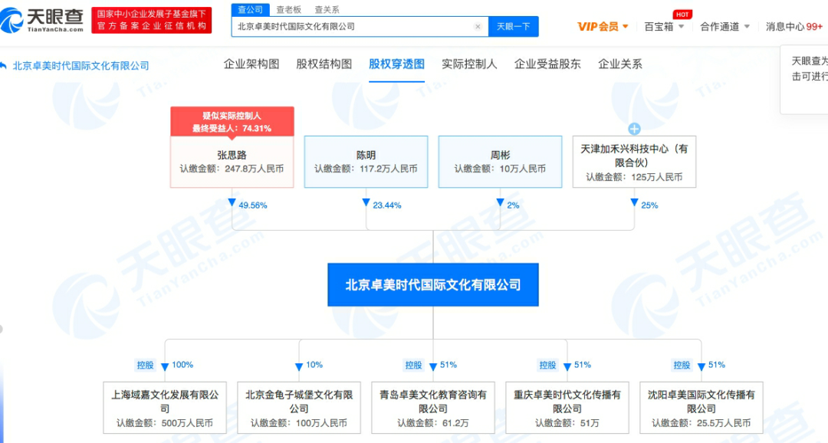Click back arrow beside 北京卓美时代国际文化有限公司
The width and height of the screenshot is (828, 443).
coord(5,66)
